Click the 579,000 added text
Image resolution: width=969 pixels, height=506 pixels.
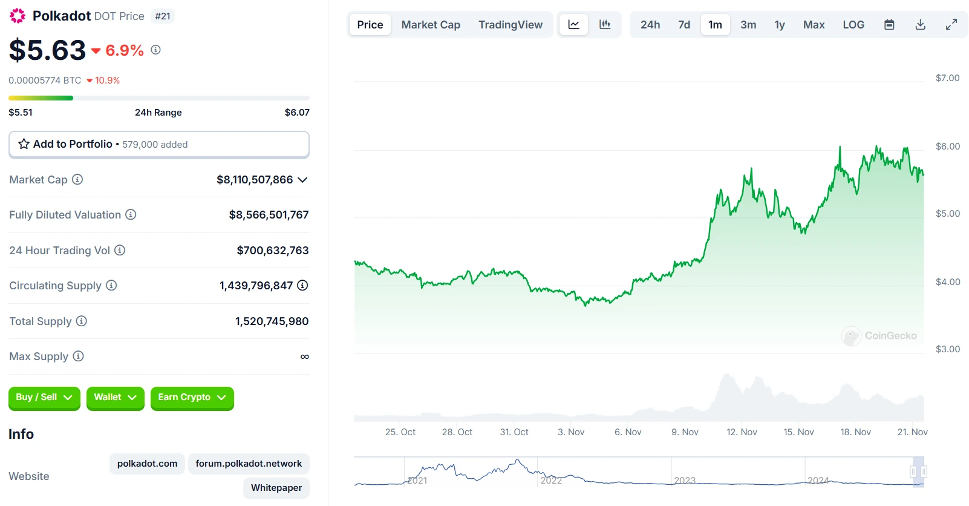pos(155,145)
